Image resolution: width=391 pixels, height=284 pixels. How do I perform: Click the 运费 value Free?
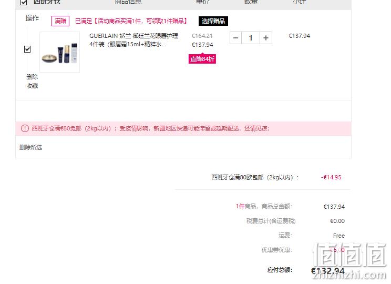click(339, 236)
